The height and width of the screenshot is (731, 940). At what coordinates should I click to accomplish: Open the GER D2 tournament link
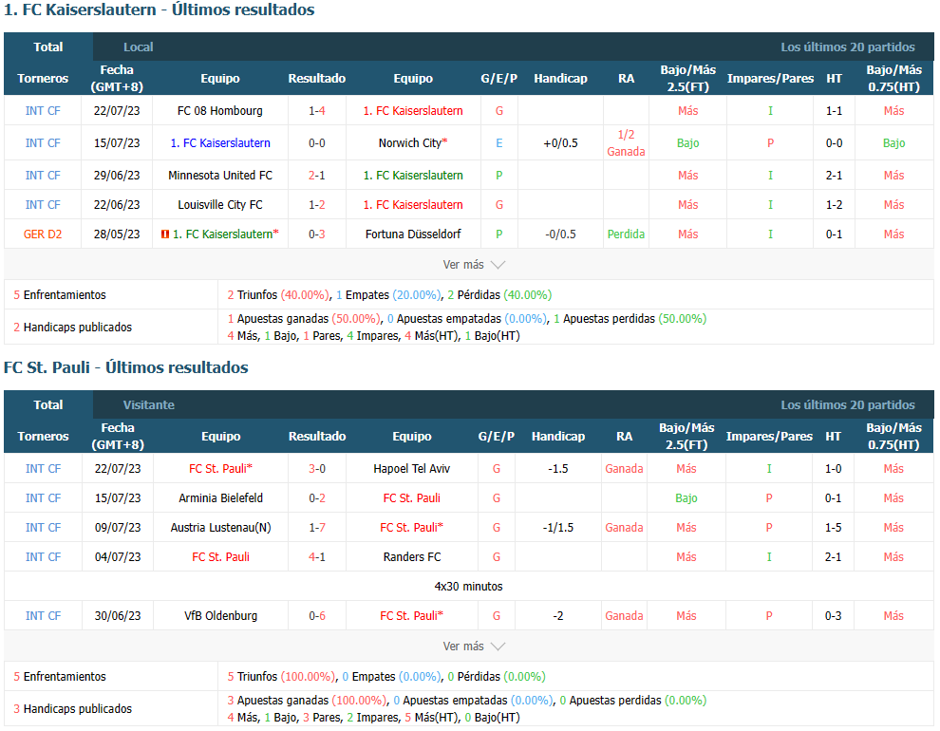click(43, 234)
